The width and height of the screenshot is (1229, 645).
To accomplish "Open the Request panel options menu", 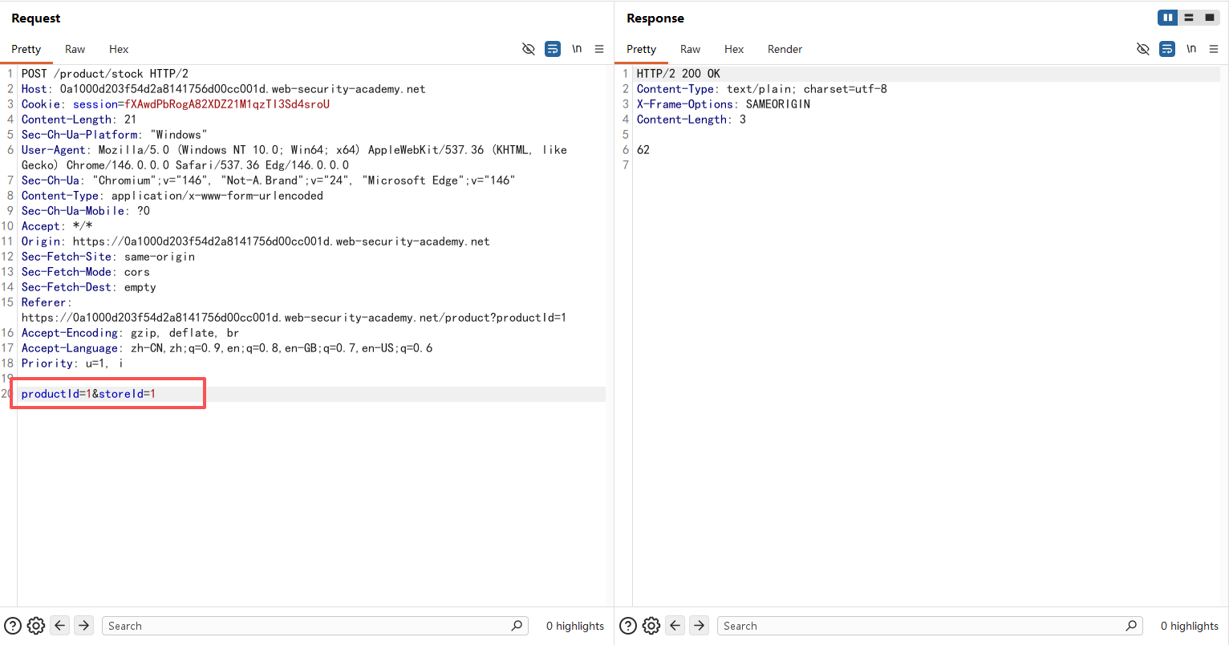I will [599, 49].
